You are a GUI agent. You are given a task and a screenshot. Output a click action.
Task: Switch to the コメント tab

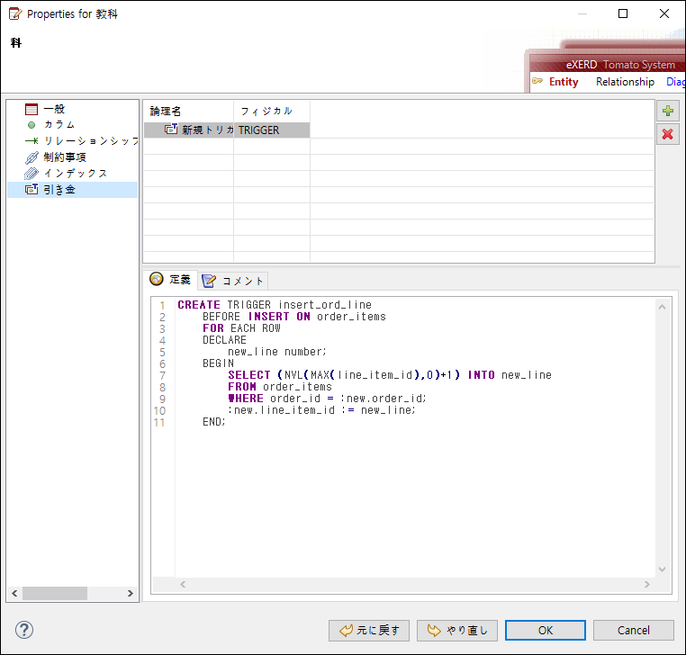pyautogui.click(x=233, y=281)
